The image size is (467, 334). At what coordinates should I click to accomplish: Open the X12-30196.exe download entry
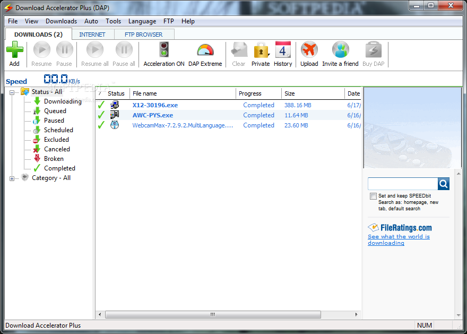[x=155, y=105]
